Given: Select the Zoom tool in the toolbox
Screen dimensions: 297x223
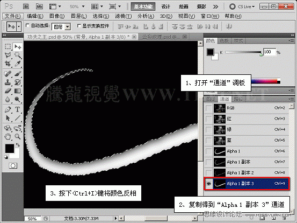Looking at the screenshot, I should tap(18, 136).
